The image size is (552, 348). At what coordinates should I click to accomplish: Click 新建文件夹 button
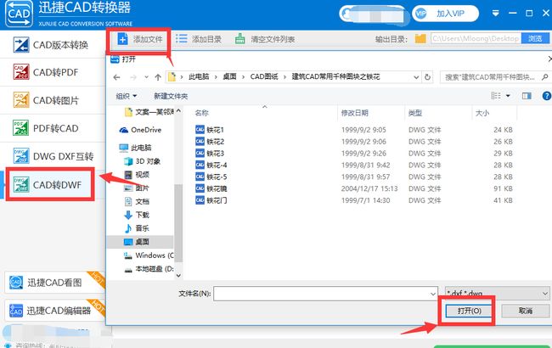click(x=171, y=96)
